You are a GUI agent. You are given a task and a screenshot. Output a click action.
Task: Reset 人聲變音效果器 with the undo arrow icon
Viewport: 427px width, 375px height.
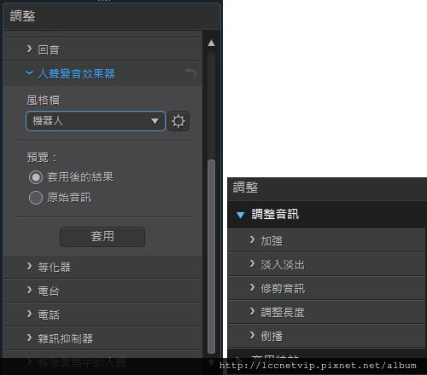tap(190, 73)
